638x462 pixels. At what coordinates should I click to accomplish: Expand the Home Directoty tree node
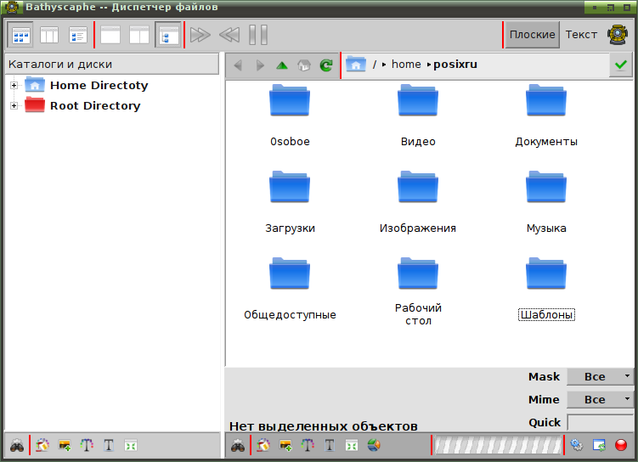coord(14,86)
